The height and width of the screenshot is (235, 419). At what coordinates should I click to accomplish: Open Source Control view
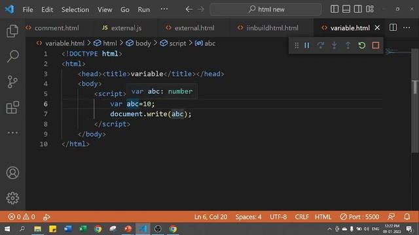(x=12, y=82)
